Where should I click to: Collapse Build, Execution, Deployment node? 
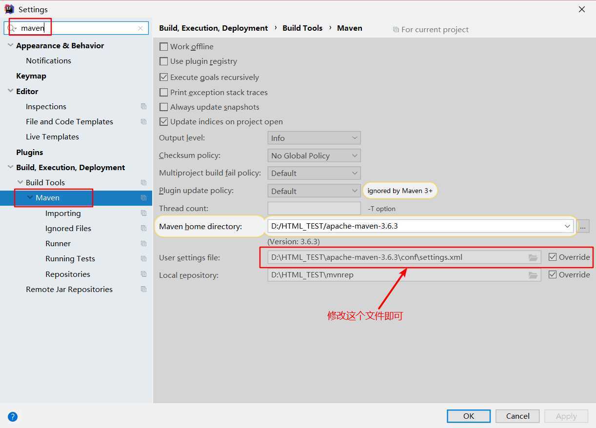pos(10,167)
